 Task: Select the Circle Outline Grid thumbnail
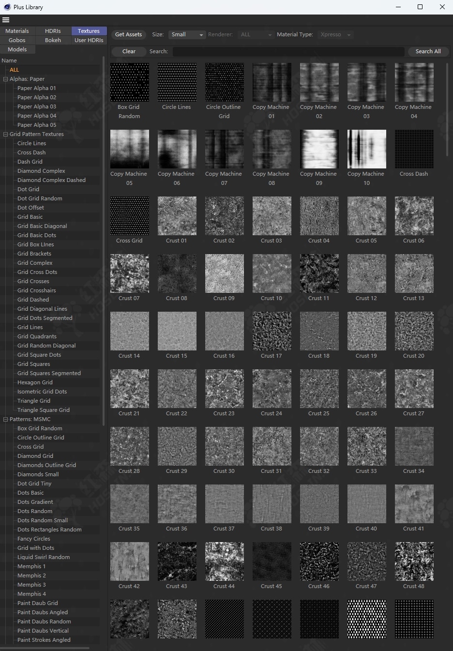click(x=225, y=82)
